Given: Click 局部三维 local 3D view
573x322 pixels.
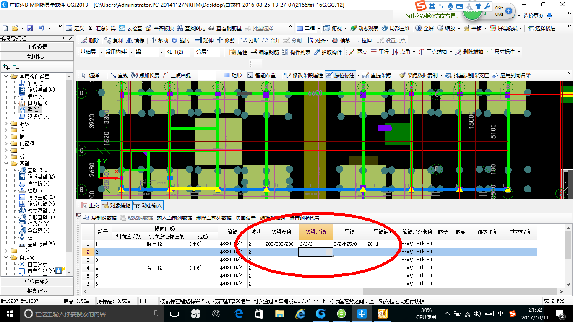Looking at the screenshot, I should [x=396, y=28].
